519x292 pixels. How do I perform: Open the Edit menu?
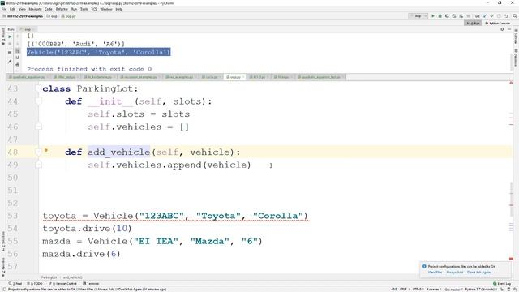point(13,9)
